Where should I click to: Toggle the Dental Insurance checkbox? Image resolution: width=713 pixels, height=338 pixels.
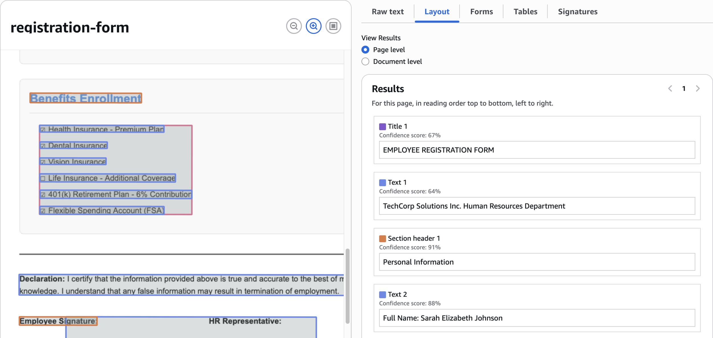(x=43, y=146)
